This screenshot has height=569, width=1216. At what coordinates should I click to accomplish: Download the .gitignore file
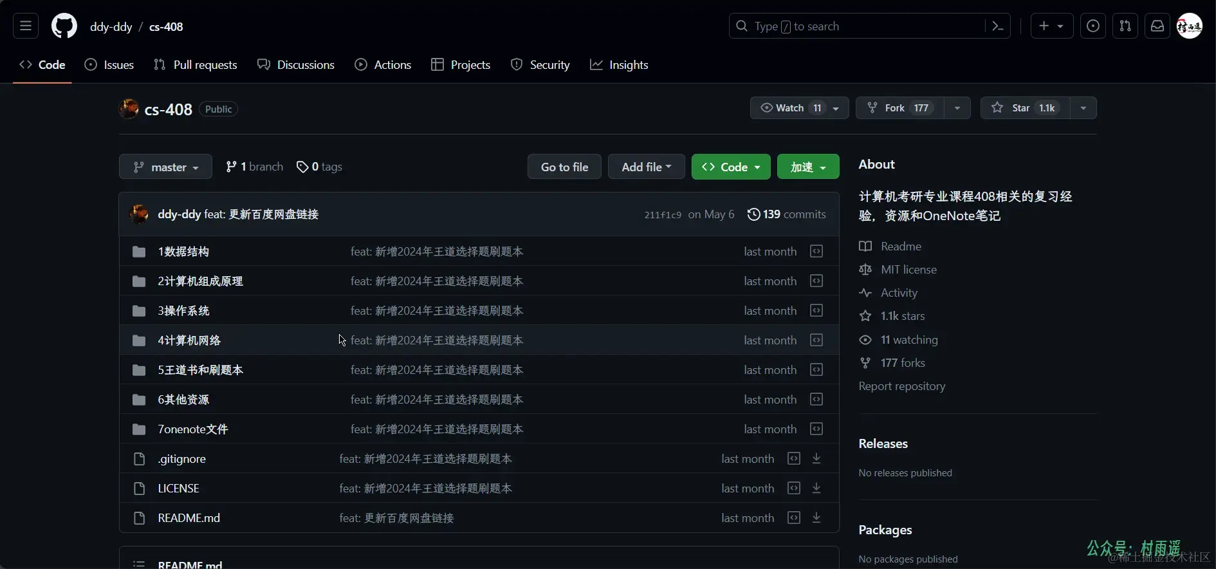816,459
